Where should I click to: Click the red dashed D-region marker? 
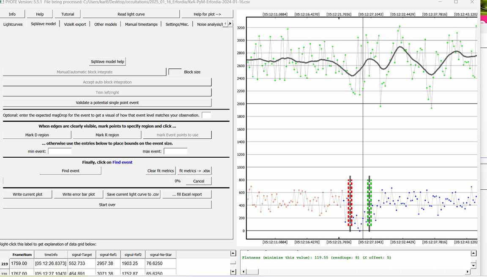point(350,204)
